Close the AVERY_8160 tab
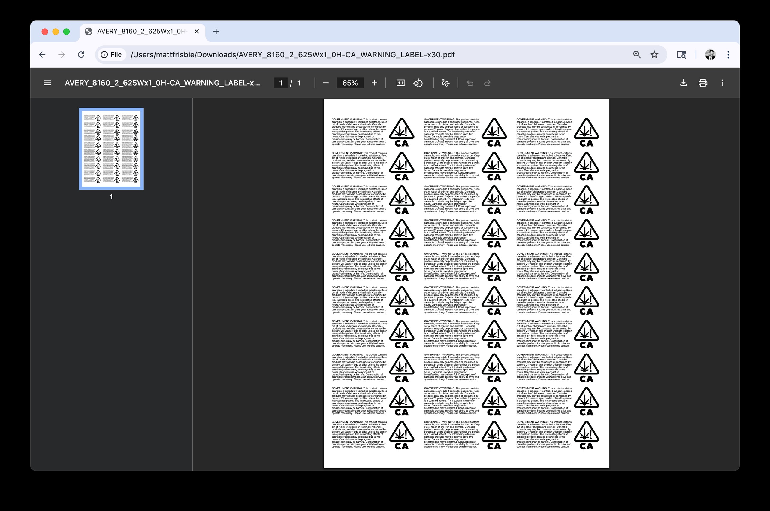The width and height of the screenshot is (770, 511). click(x=196, y=31)
